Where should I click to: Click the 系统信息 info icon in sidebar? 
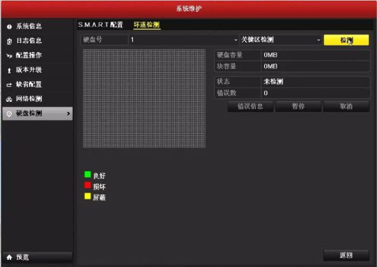9,27
